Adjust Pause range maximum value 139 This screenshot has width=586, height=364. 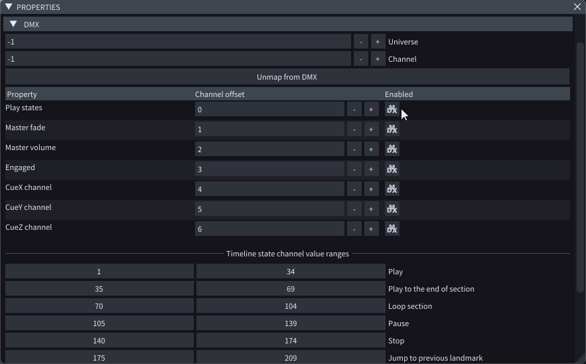tap(290, 323)
